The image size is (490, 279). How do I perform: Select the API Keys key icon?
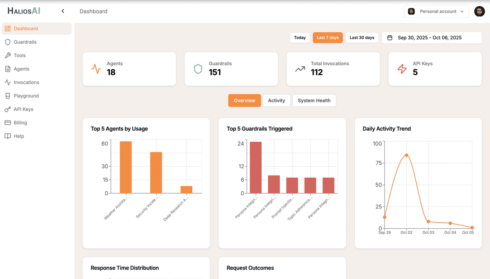click(x=7, y=109)
